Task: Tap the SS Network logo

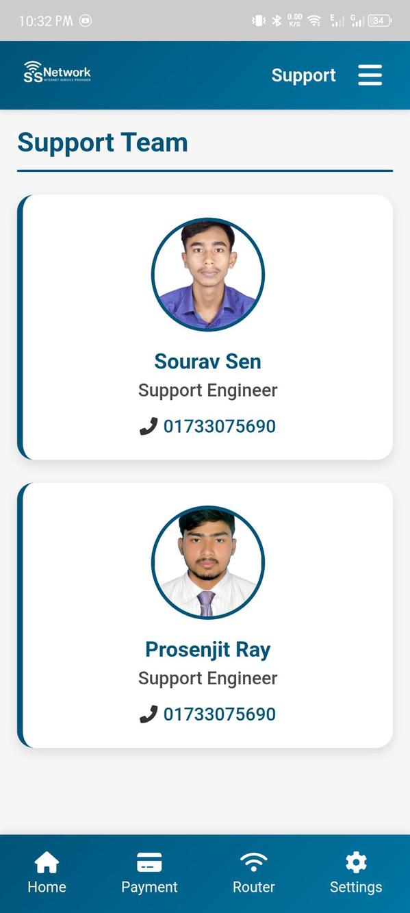Action: click(57, 72)
